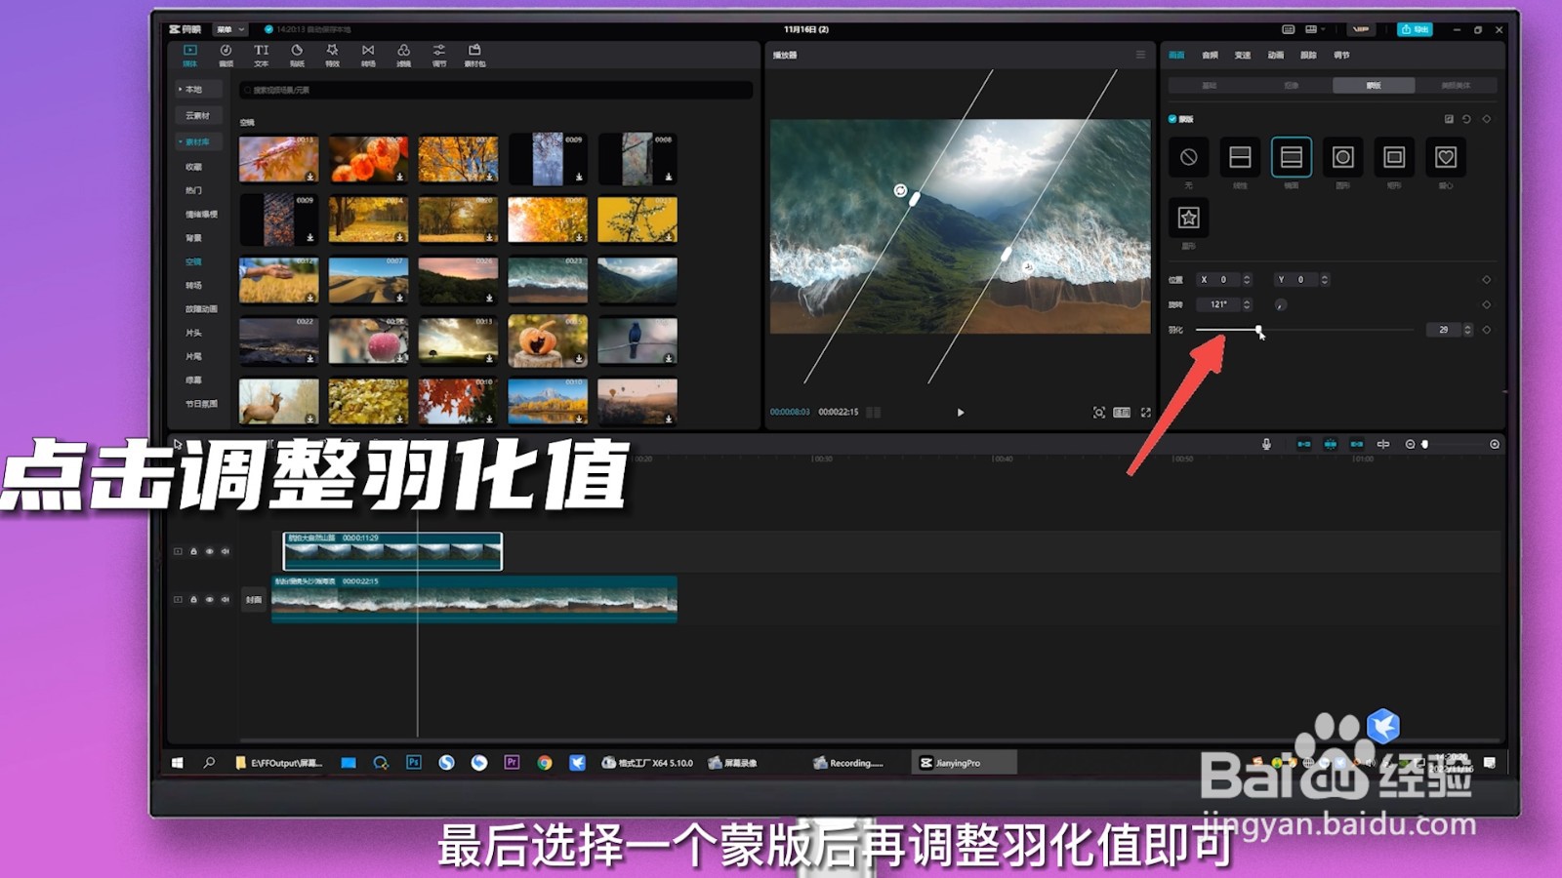This screenshot has width=1562, height=878.
Task: Open the 贴纸 stickers panel
Action: pyautogui.click(x=295, y=54)
